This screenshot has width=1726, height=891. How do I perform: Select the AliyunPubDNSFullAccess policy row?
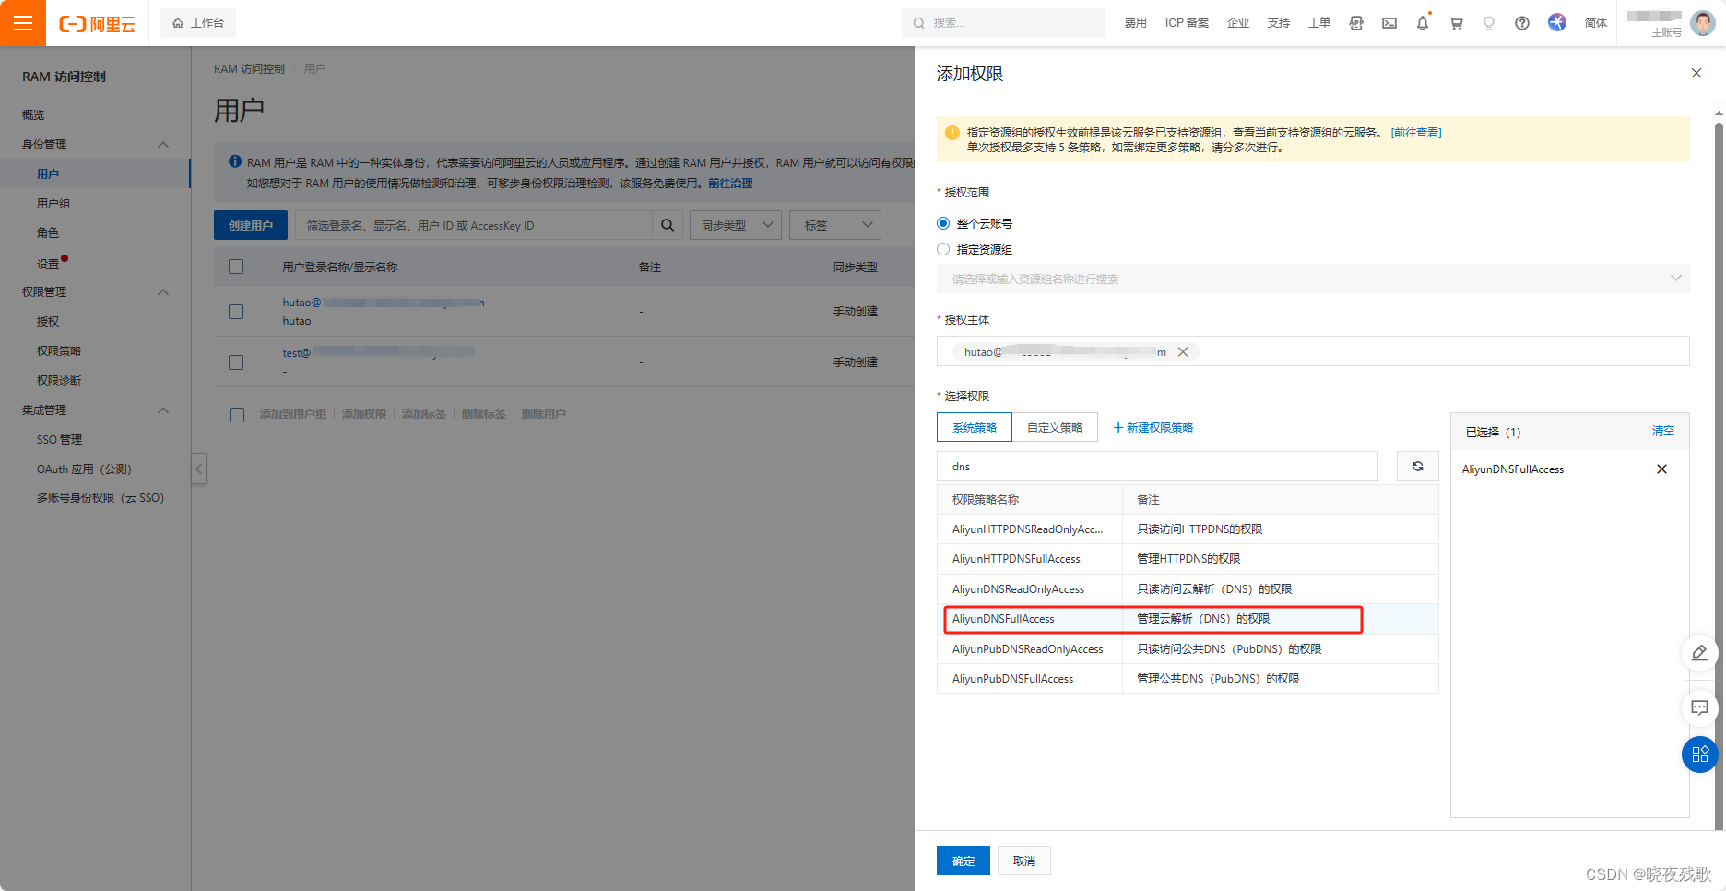(1188, 679)
